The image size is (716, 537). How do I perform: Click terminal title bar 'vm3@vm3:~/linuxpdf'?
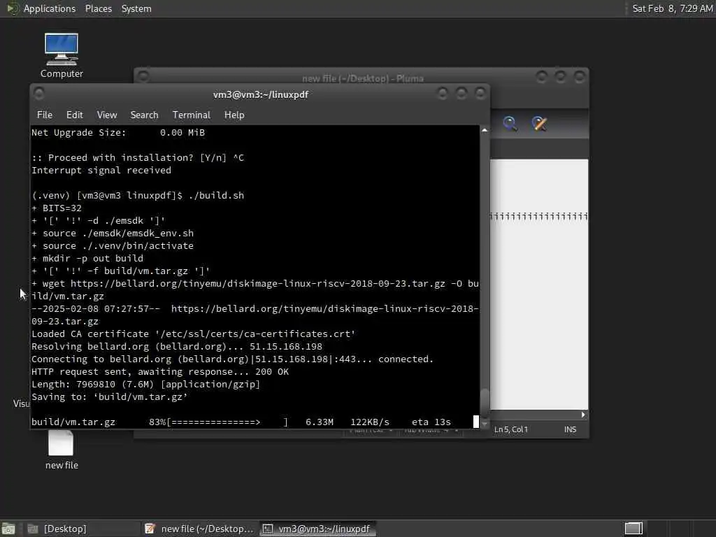click(x=261, y=94)
